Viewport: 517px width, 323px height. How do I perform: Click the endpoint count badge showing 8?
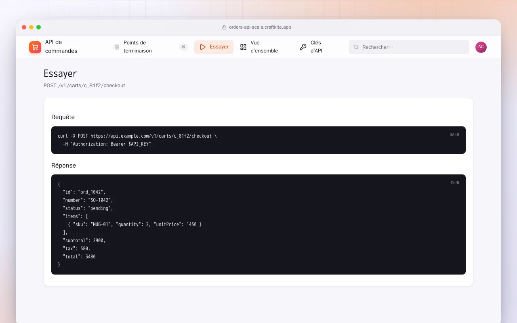point(183,47)
